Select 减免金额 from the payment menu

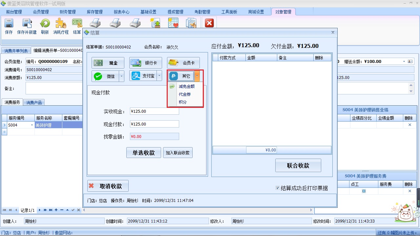186,86
